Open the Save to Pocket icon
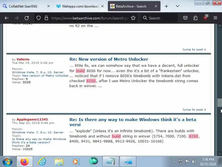This screenshot has height=167, width=222. (185, 18)
